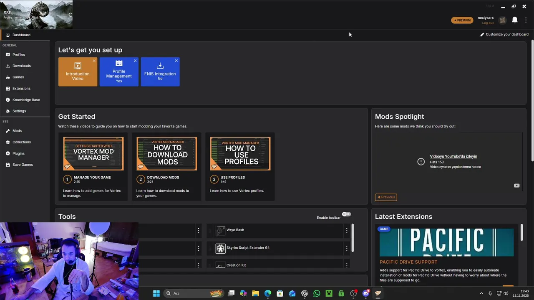Image resolution: width=534 pixels, height=300 pixels.
Task: Click the Games controller icon in sidebar
Action: point(8,77)
